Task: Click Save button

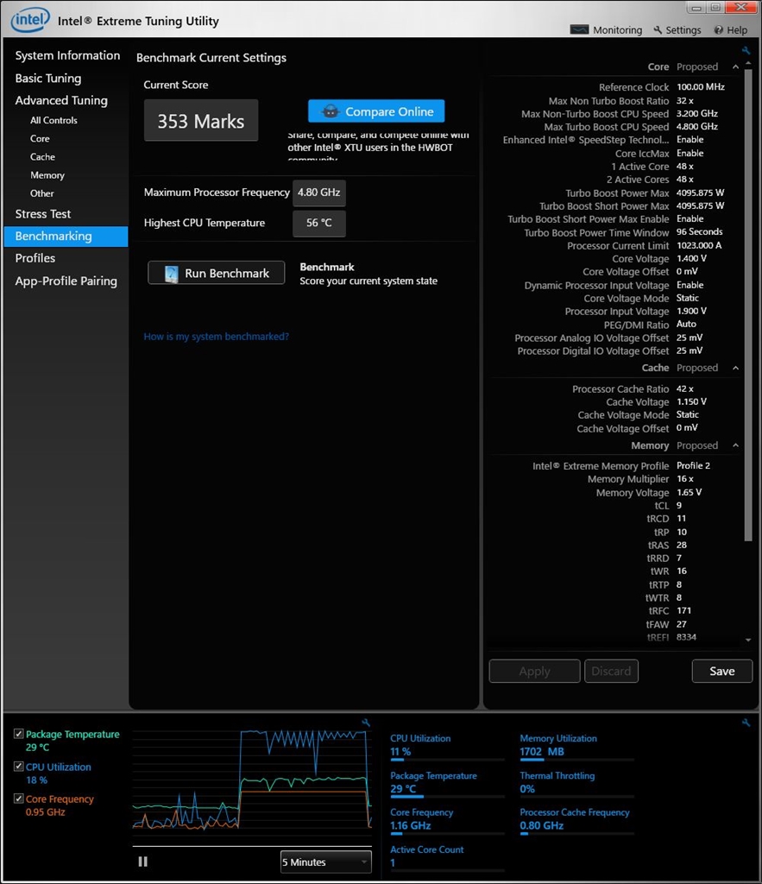Action: coord(722,671)
